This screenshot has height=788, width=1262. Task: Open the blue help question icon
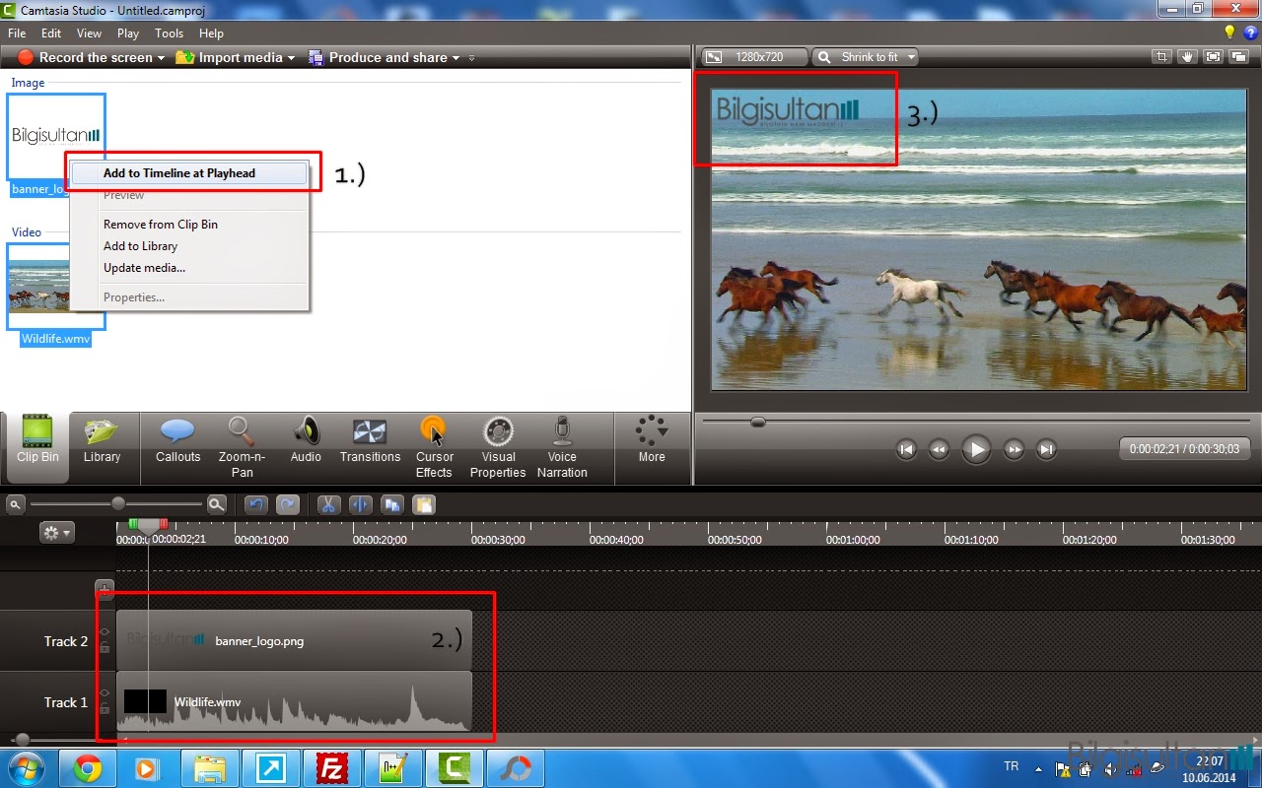pyautogui.click(x=1250, y=33)
